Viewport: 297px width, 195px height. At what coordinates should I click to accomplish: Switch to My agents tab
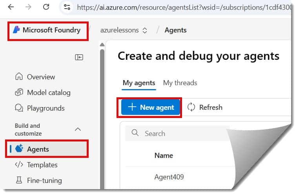pyautogui.click(x=139, y=83)
